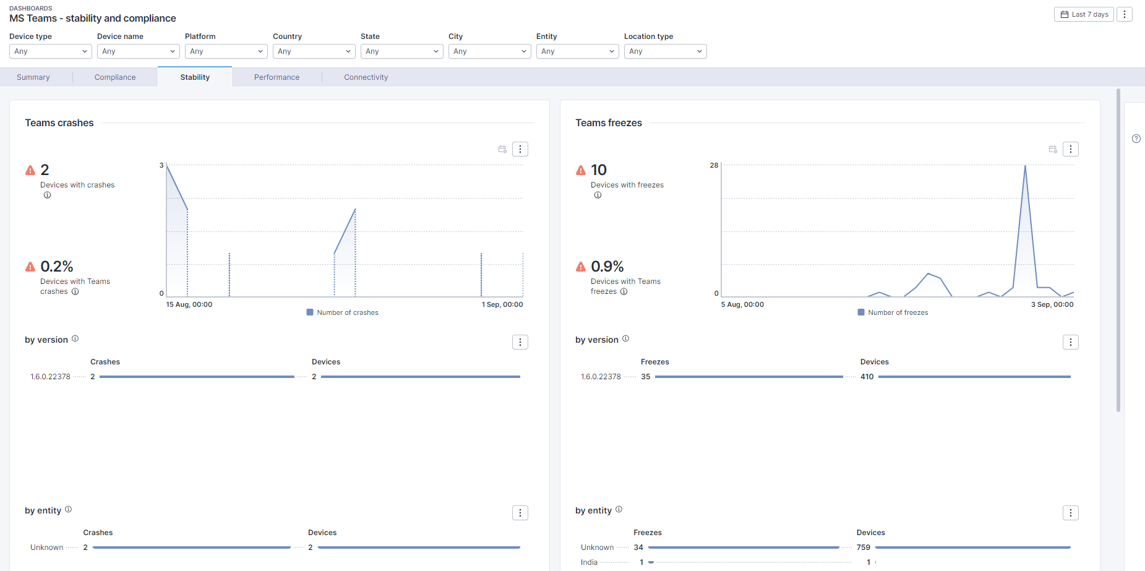1145x571 pixels.
Task: Expand the Country filter dropdown
Action: click(314, 51)
